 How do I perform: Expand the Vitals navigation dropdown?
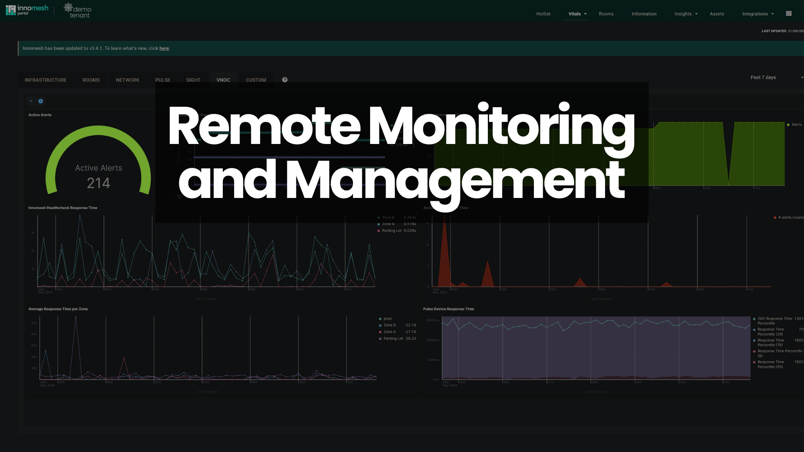pyautogui.click(x=576, y=14)
